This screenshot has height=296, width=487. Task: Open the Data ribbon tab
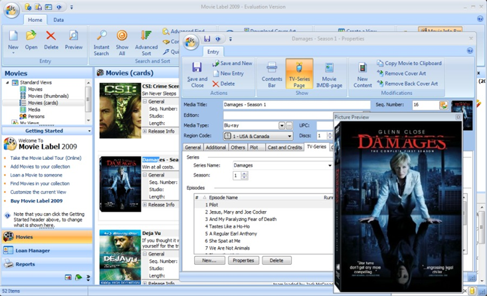click(58, 20)
